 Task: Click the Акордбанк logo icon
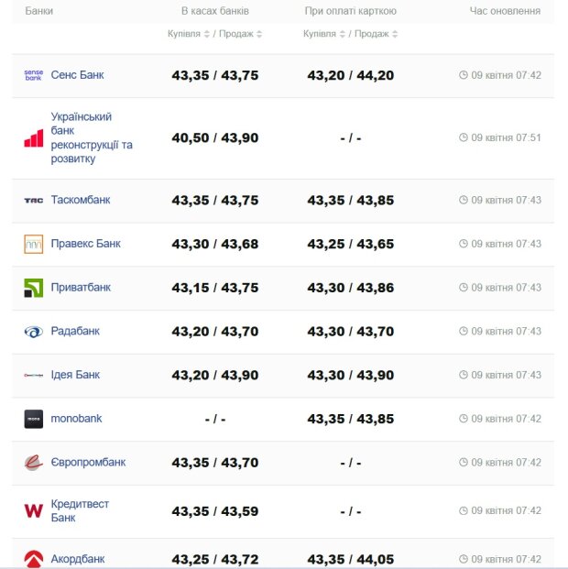[x=33, y=558]
